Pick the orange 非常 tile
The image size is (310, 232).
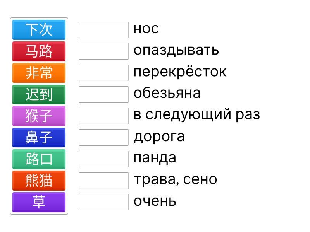pos(39,73)
